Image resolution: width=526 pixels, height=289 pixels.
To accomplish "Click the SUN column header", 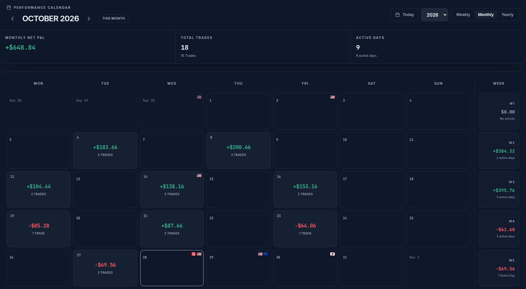I will [438, 84].
